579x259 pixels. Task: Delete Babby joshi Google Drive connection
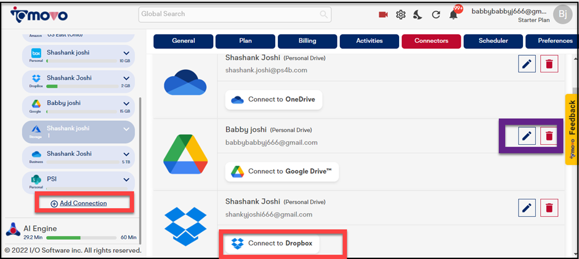point(549,136)
